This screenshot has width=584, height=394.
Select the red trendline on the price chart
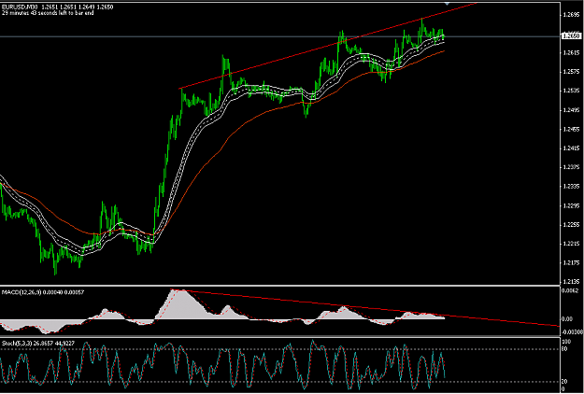coord(328,46)
